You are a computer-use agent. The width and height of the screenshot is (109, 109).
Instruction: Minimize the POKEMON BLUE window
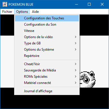pos(77,4)
